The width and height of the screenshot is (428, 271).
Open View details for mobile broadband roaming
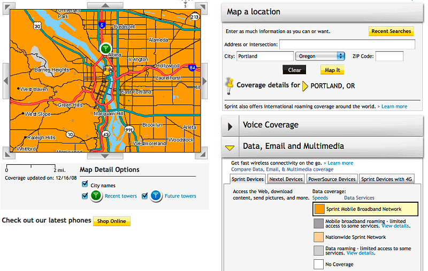pyautogui.click(x=395, y=226)
